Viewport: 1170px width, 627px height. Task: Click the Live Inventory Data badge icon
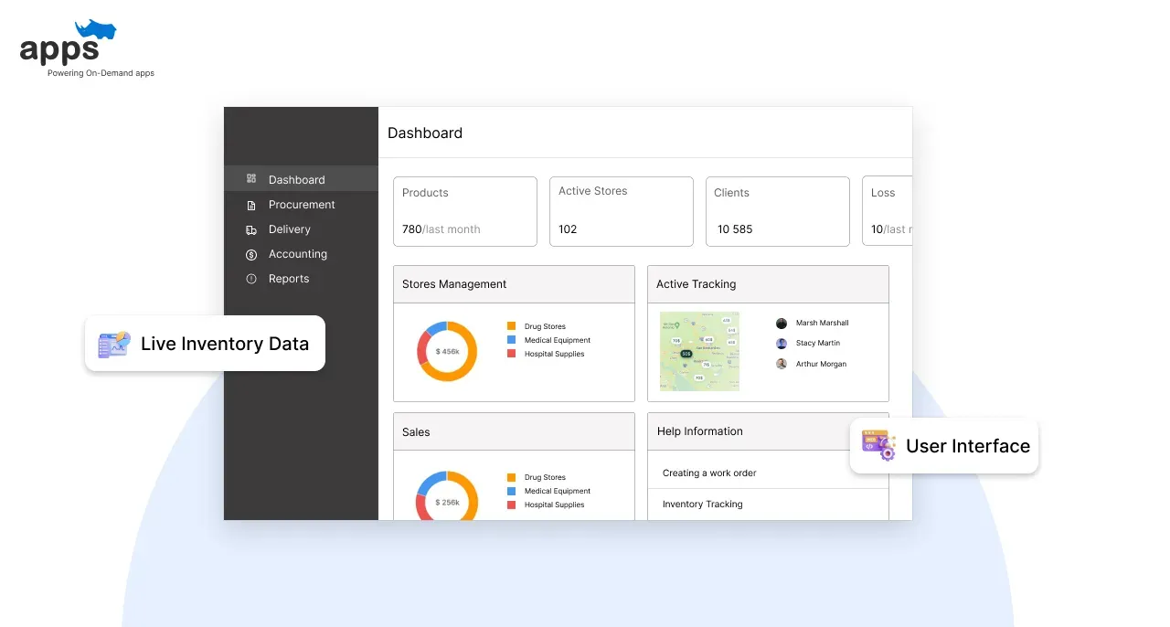tap(114, 344)
